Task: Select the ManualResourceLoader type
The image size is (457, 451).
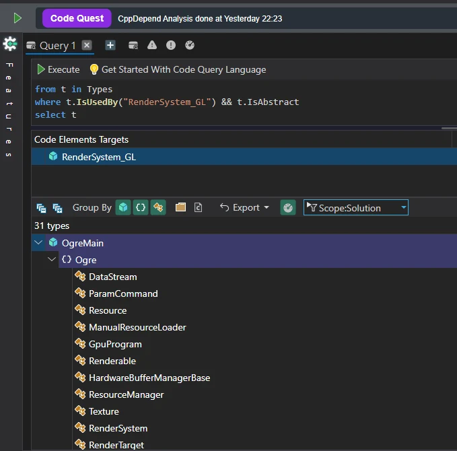Action: [137, 327]
